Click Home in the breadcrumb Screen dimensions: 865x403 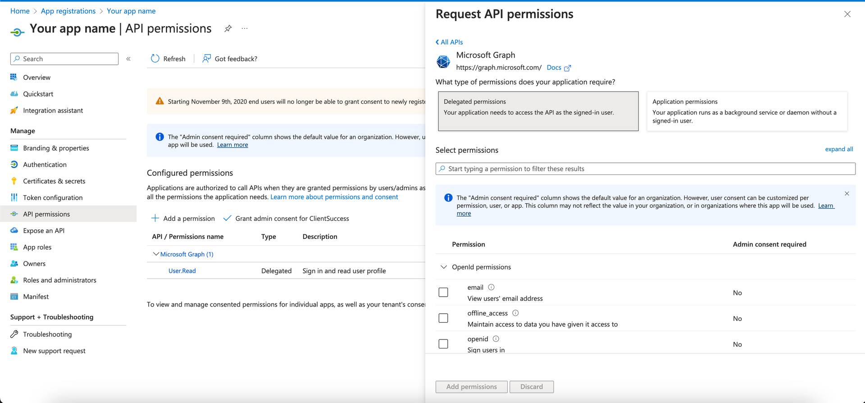(20, 11)
